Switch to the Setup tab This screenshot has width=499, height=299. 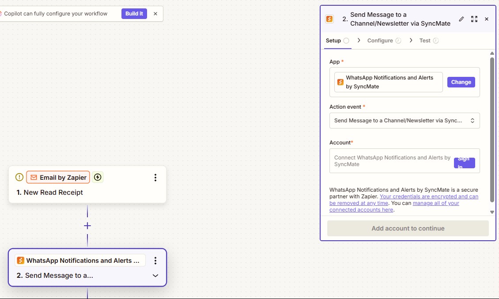pyautogui.click(x=337, y=41)
